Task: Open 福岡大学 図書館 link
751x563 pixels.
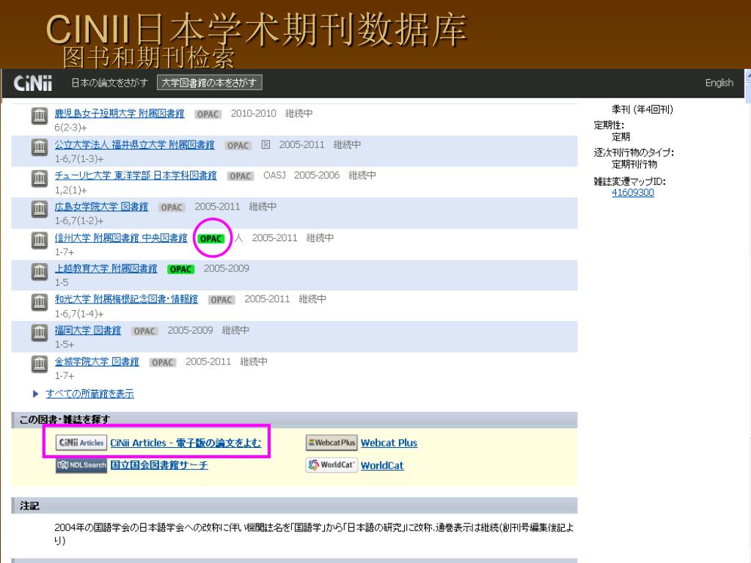Action: pyautogui.click(x=88, y=331)
